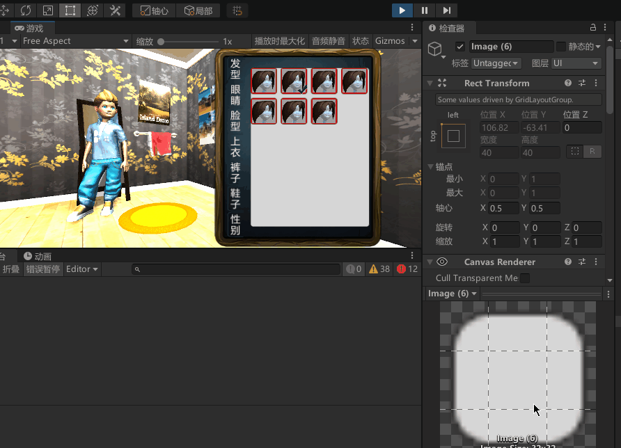Select the Scale tool
Screen dimensions: 621x448
[x=47, y=10]
